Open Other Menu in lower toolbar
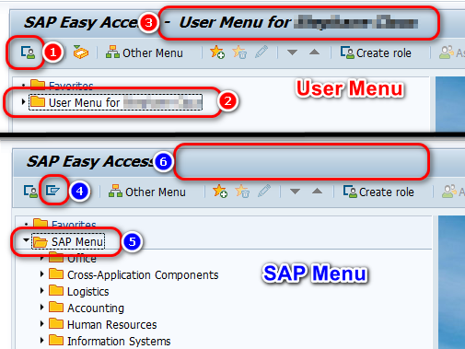 pos(147,192)
